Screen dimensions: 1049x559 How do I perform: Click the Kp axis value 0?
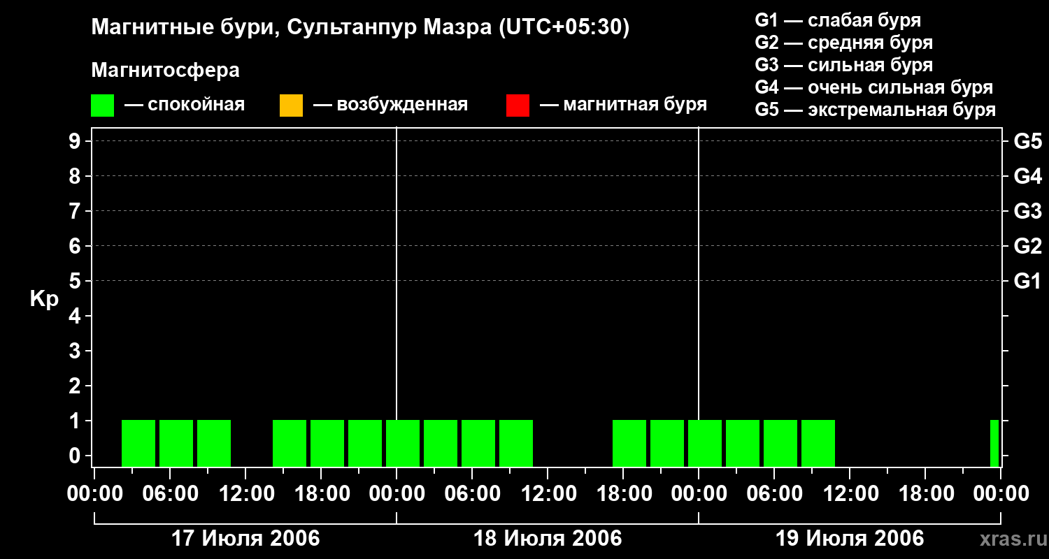coord(76,456)
